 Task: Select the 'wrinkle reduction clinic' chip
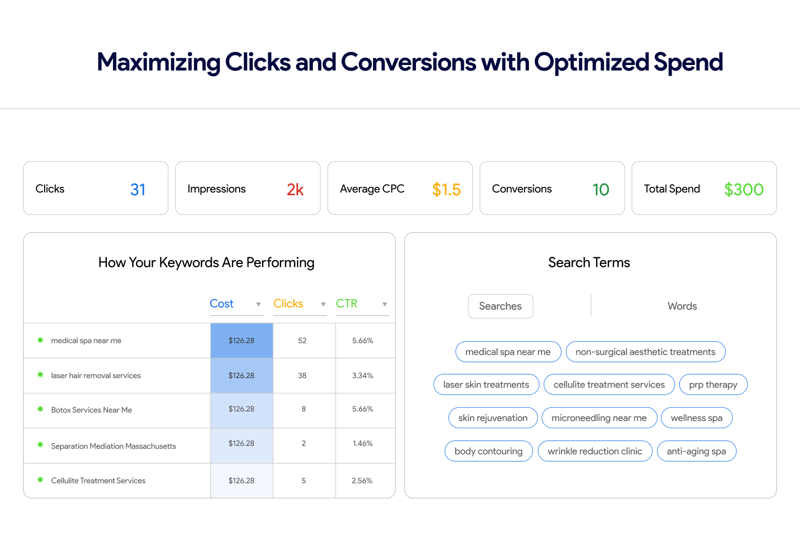point(594,451)
